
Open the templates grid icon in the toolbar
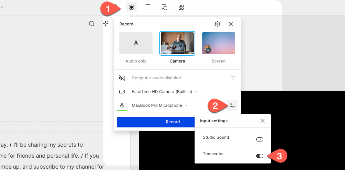pos(181,7)
